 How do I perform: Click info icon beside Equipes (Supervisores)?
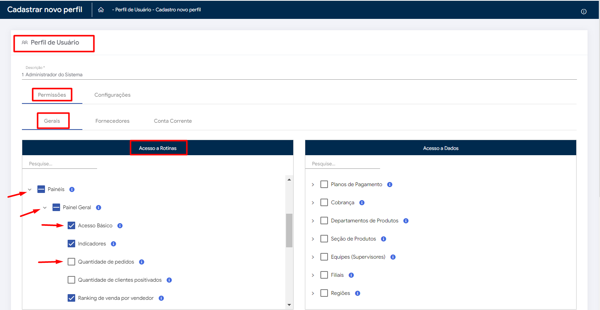(x=393, y=257)
